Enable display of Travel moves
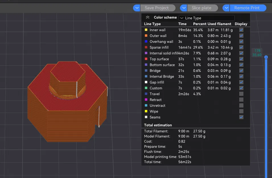 241,94
